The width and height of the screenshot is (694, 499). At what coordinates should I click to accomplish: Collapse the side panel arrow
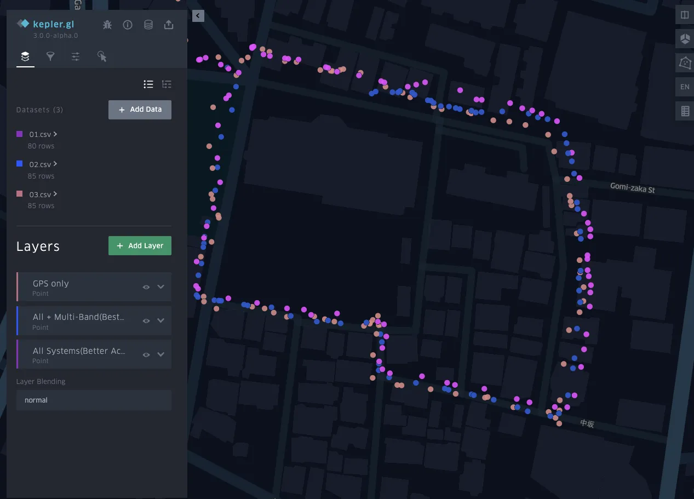point(198,16)
